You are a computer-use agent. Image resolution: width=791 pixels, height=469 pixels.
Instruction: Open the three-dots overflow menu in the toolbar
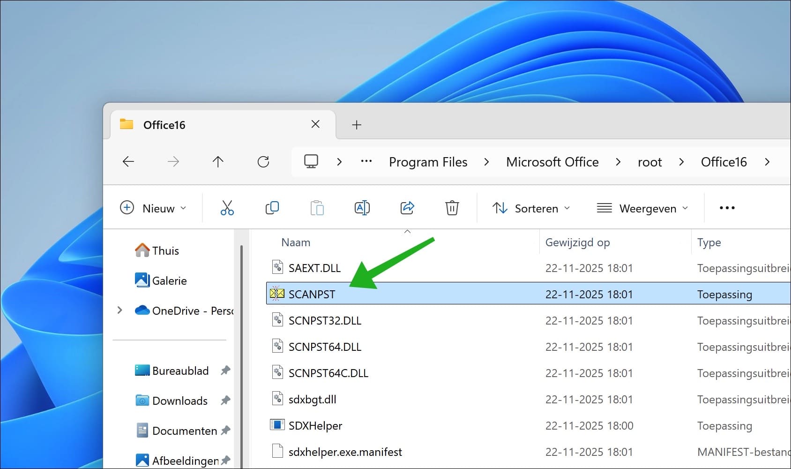point(726,208)
